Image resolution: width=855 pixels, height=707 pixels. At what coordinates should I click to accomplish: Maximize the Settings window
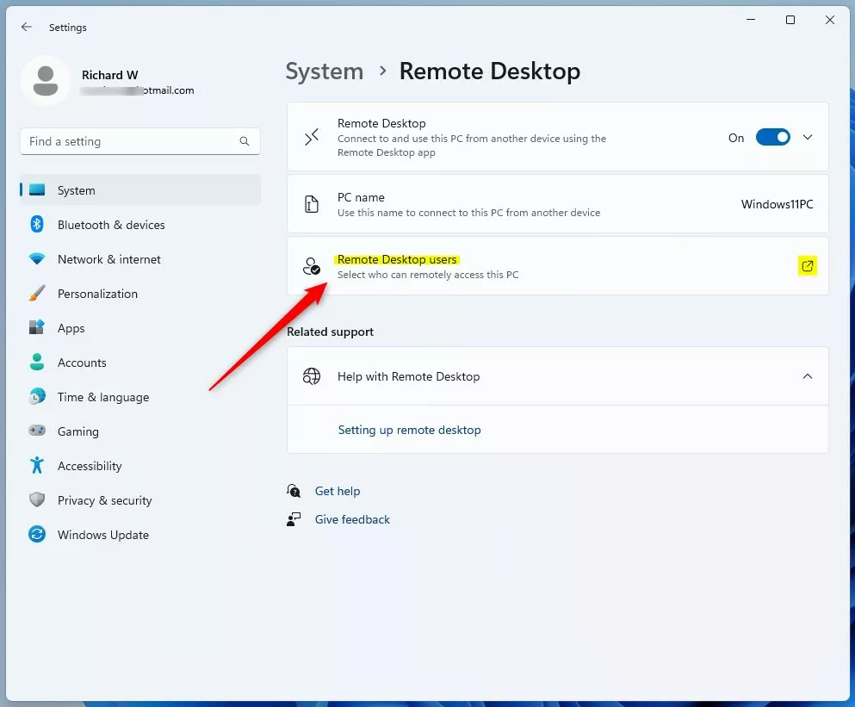790,20
